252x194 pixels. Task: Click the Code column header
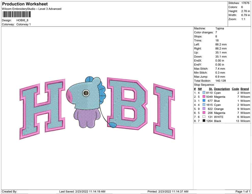pos(235,89)
